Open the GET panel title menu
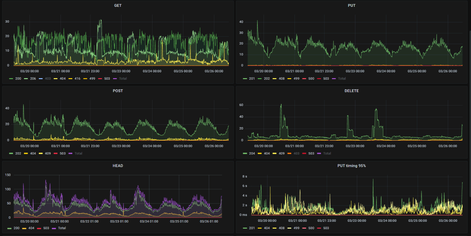The height and width of the screenshot is (236, 471). coord(118,6)
